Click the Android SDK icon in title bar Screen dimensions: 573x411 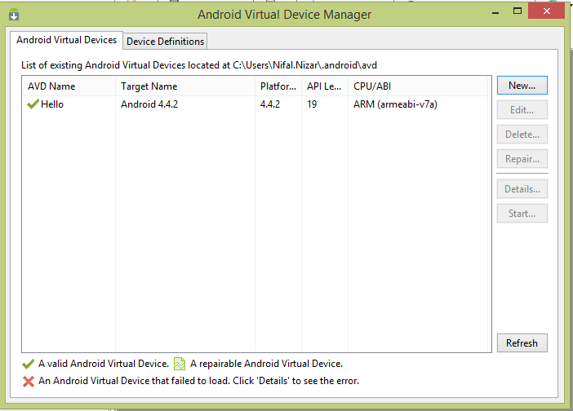coord(14,14)
